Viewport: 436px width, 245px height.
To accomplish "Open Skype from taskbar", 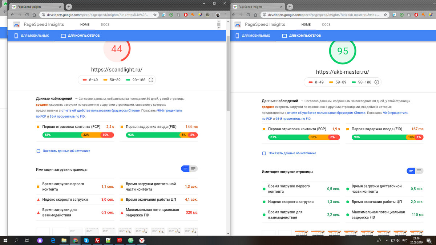I will click(86, 240).
